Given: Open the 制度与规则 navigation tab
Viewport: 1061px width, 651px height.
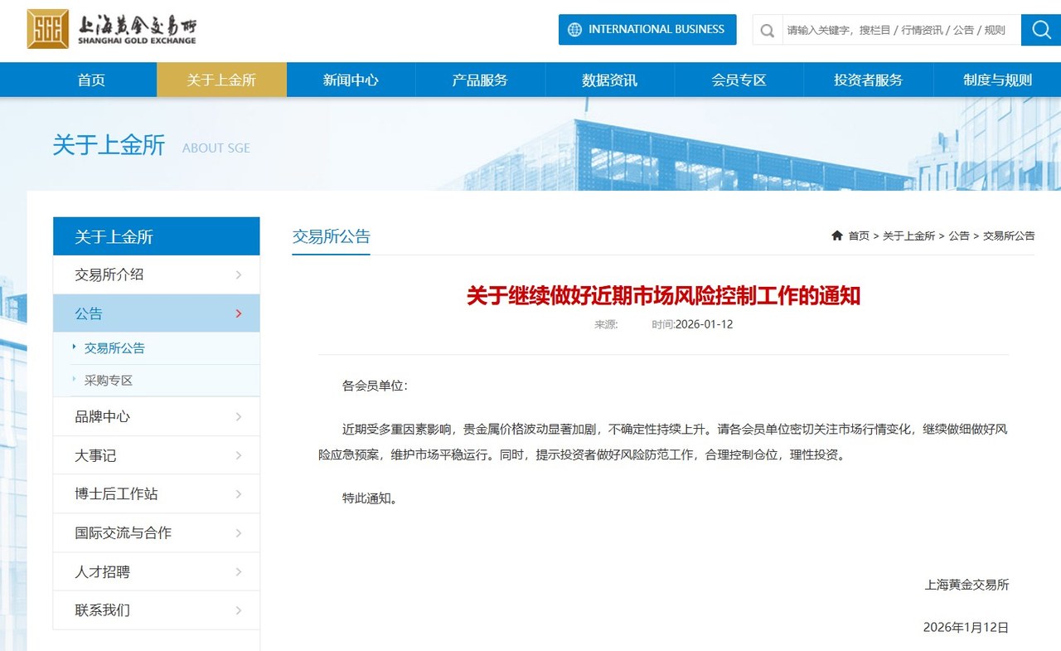Looking at the screenshot, I should pyautogui.click(x=997, y=80).
